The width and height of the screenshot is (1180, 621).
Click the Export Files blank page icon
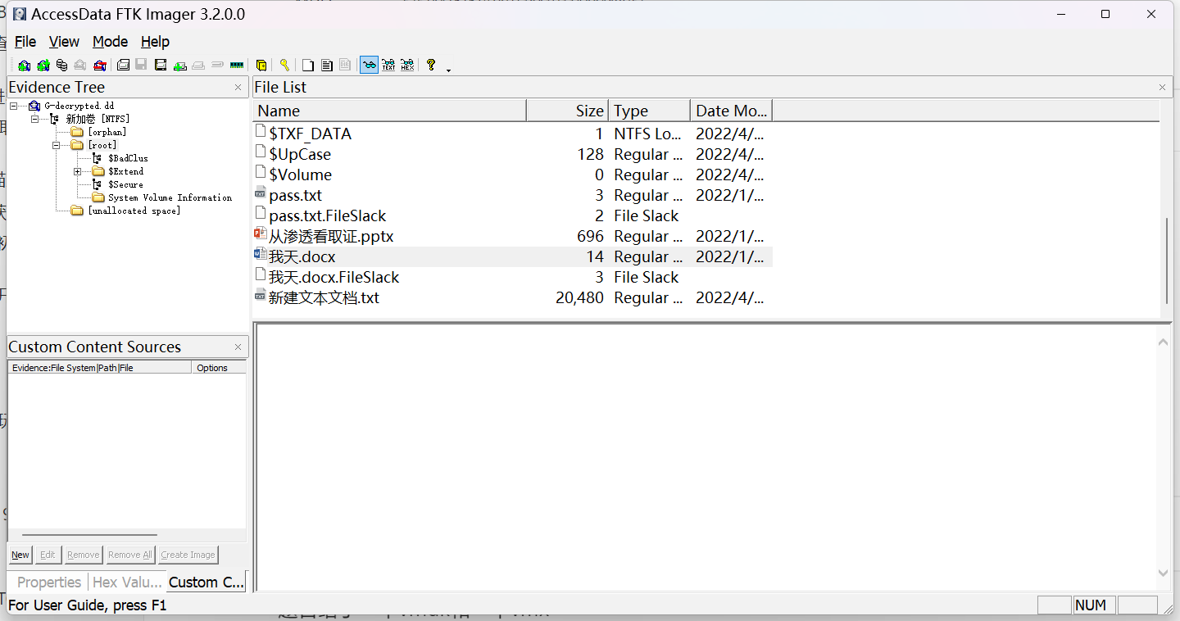pyautogui.click(x=308, y=66)
